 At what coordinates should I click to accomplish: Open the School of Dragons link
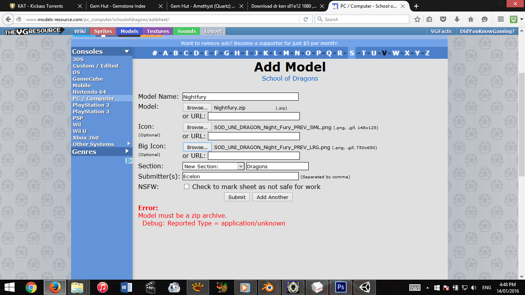tap(290, 78)
